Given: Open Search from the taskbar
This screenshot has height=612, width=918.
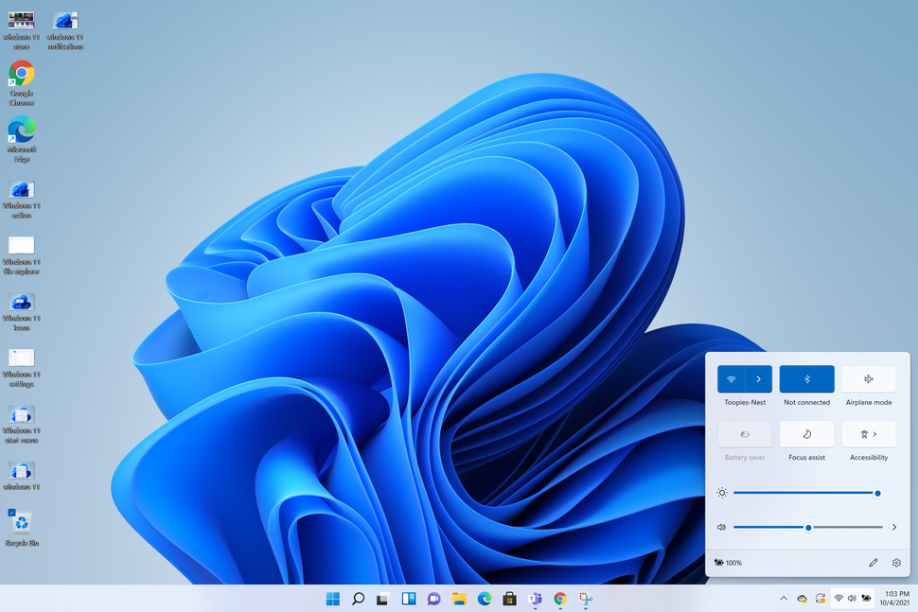Looking at the screenshot, I should pyautogui.click(x=358, y=598).
